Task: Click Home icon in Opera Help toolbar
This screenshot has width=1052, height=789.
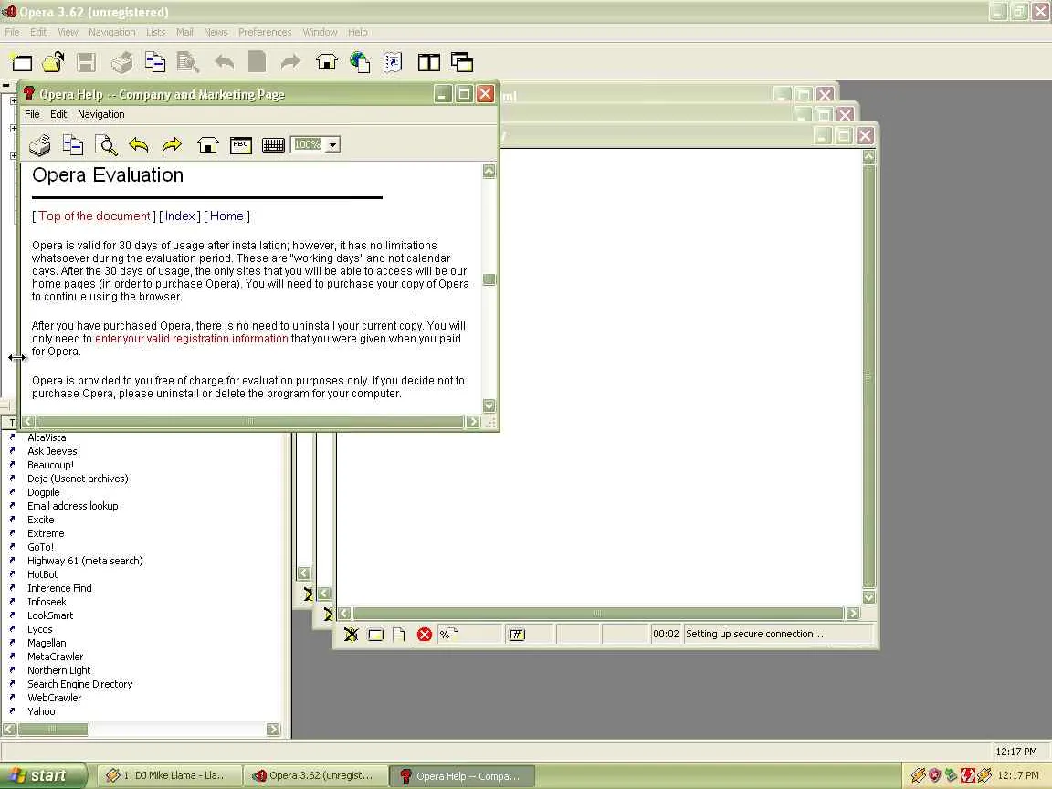Action: click(208, 145)
